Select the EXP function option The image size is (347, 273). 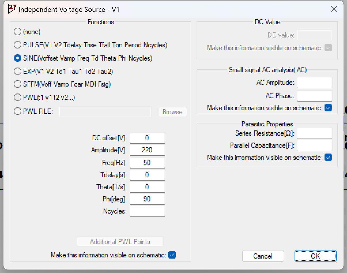[18, 71]
